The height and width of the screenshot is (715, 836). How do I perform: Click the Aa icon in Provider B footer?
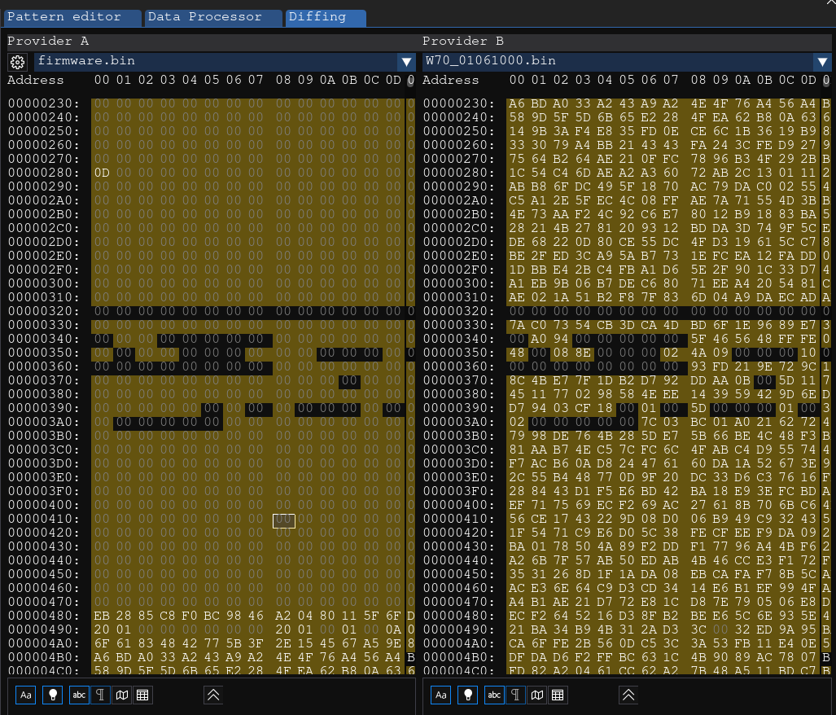(441, 695)
